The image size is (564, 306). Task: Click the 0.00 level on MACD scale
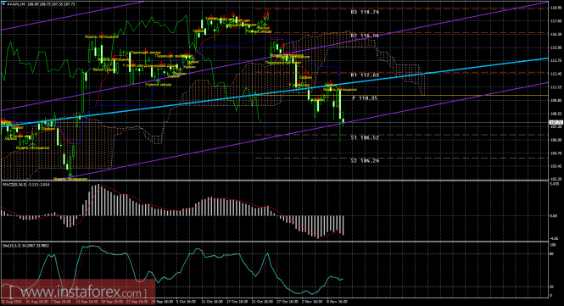click(554, 216)
